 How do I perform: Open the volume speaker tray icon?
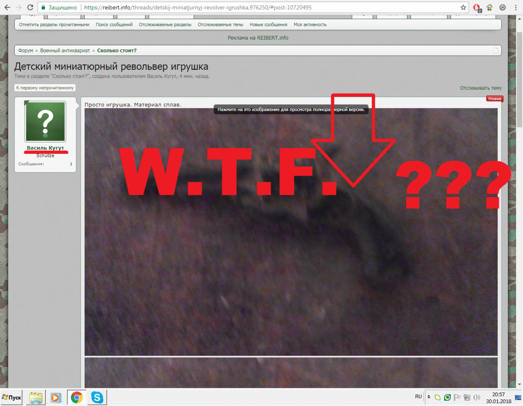click(x=477, y=397)
